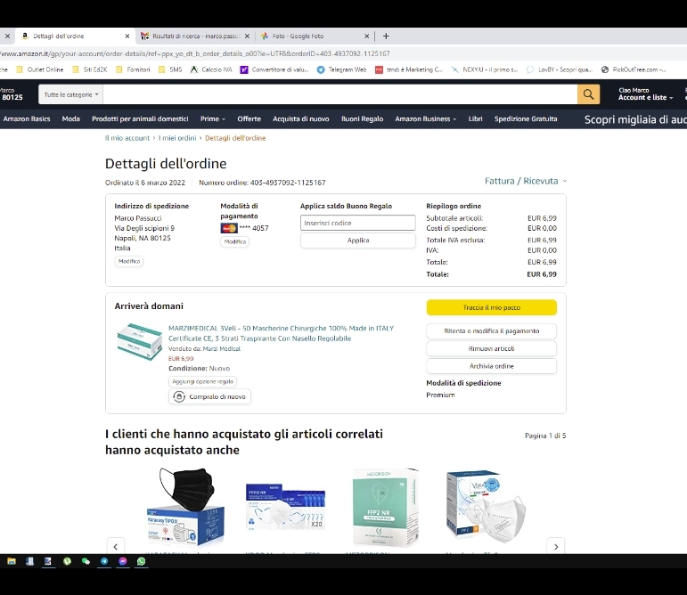Screen dimensions: 687x595
Task: Open WhatsApp from the taskbar
Action: tap(141, 561)
